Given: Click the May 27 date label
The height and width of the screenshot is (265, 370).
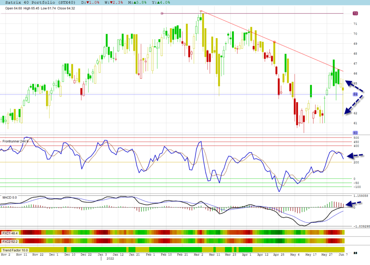Looking at the screenshot, I should pos(327,255).
